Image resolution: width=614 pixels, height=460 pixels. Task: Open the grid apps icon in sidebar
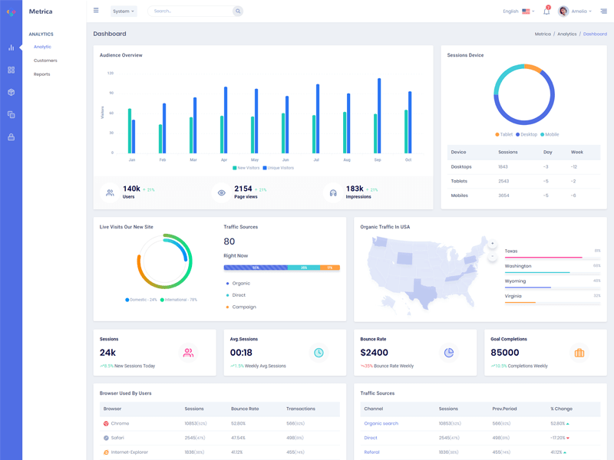[x=11, y=70]
